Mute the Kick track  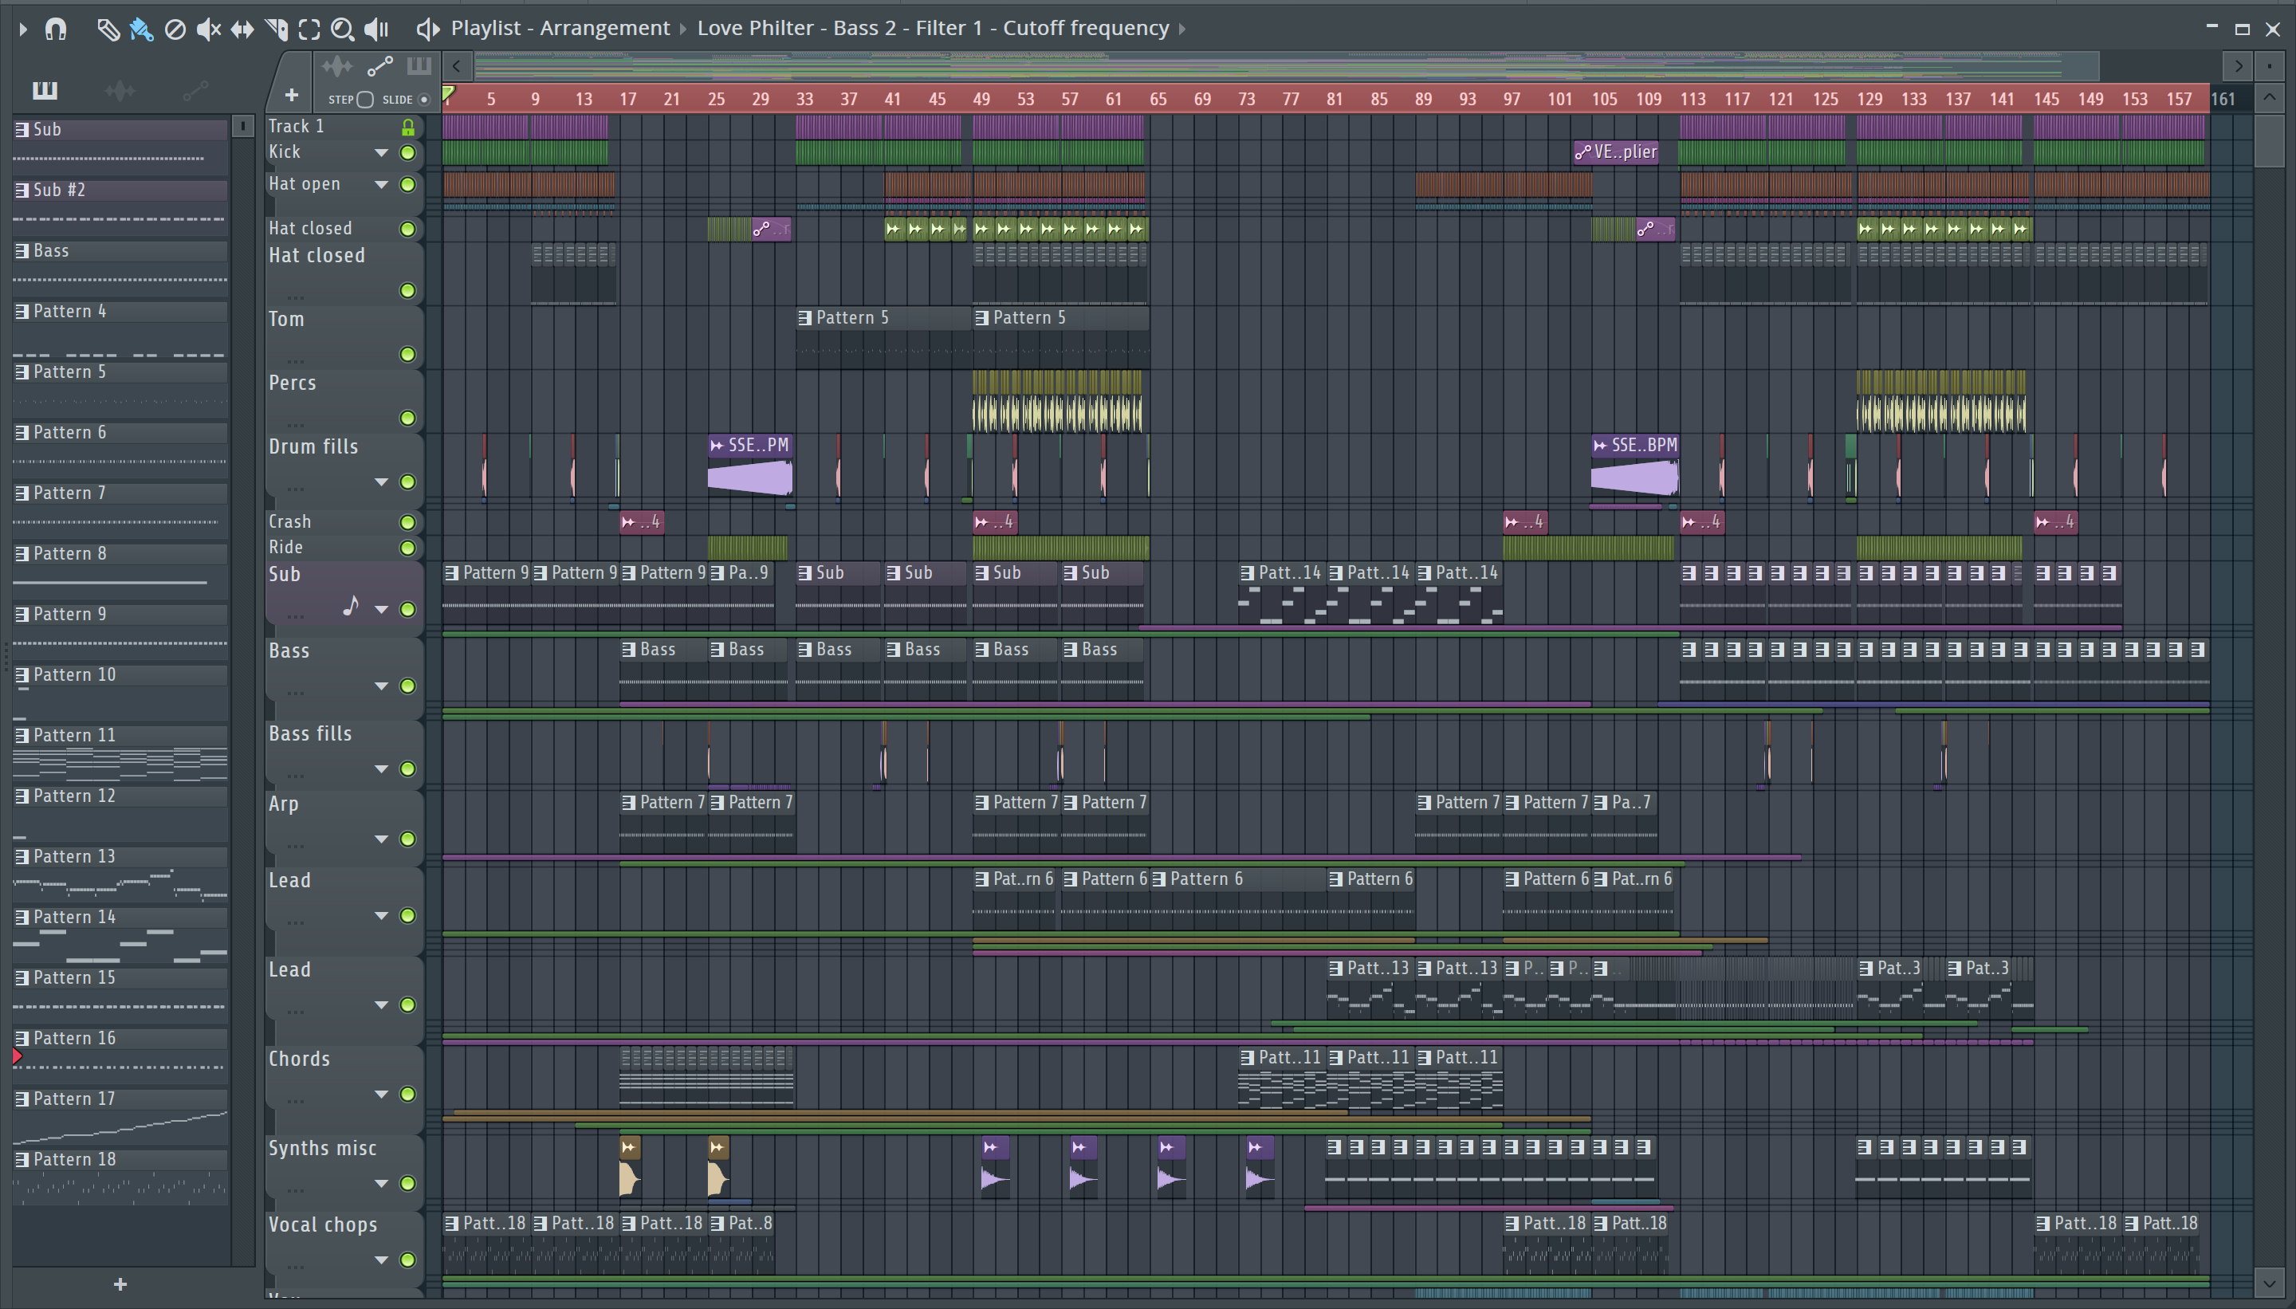(x=407, y=153)
